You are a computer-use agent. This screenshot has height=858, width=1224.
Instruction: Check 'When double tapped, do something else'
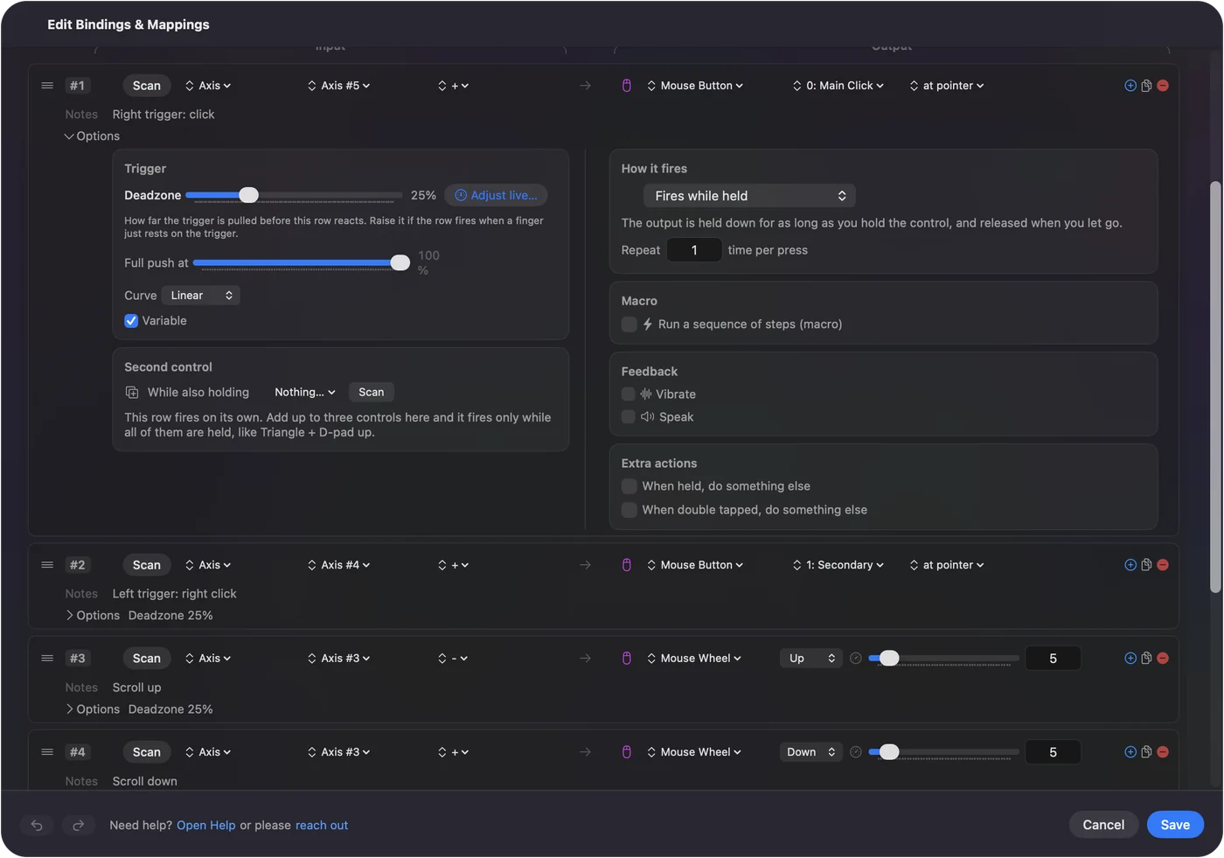click(x=629, y=510)
